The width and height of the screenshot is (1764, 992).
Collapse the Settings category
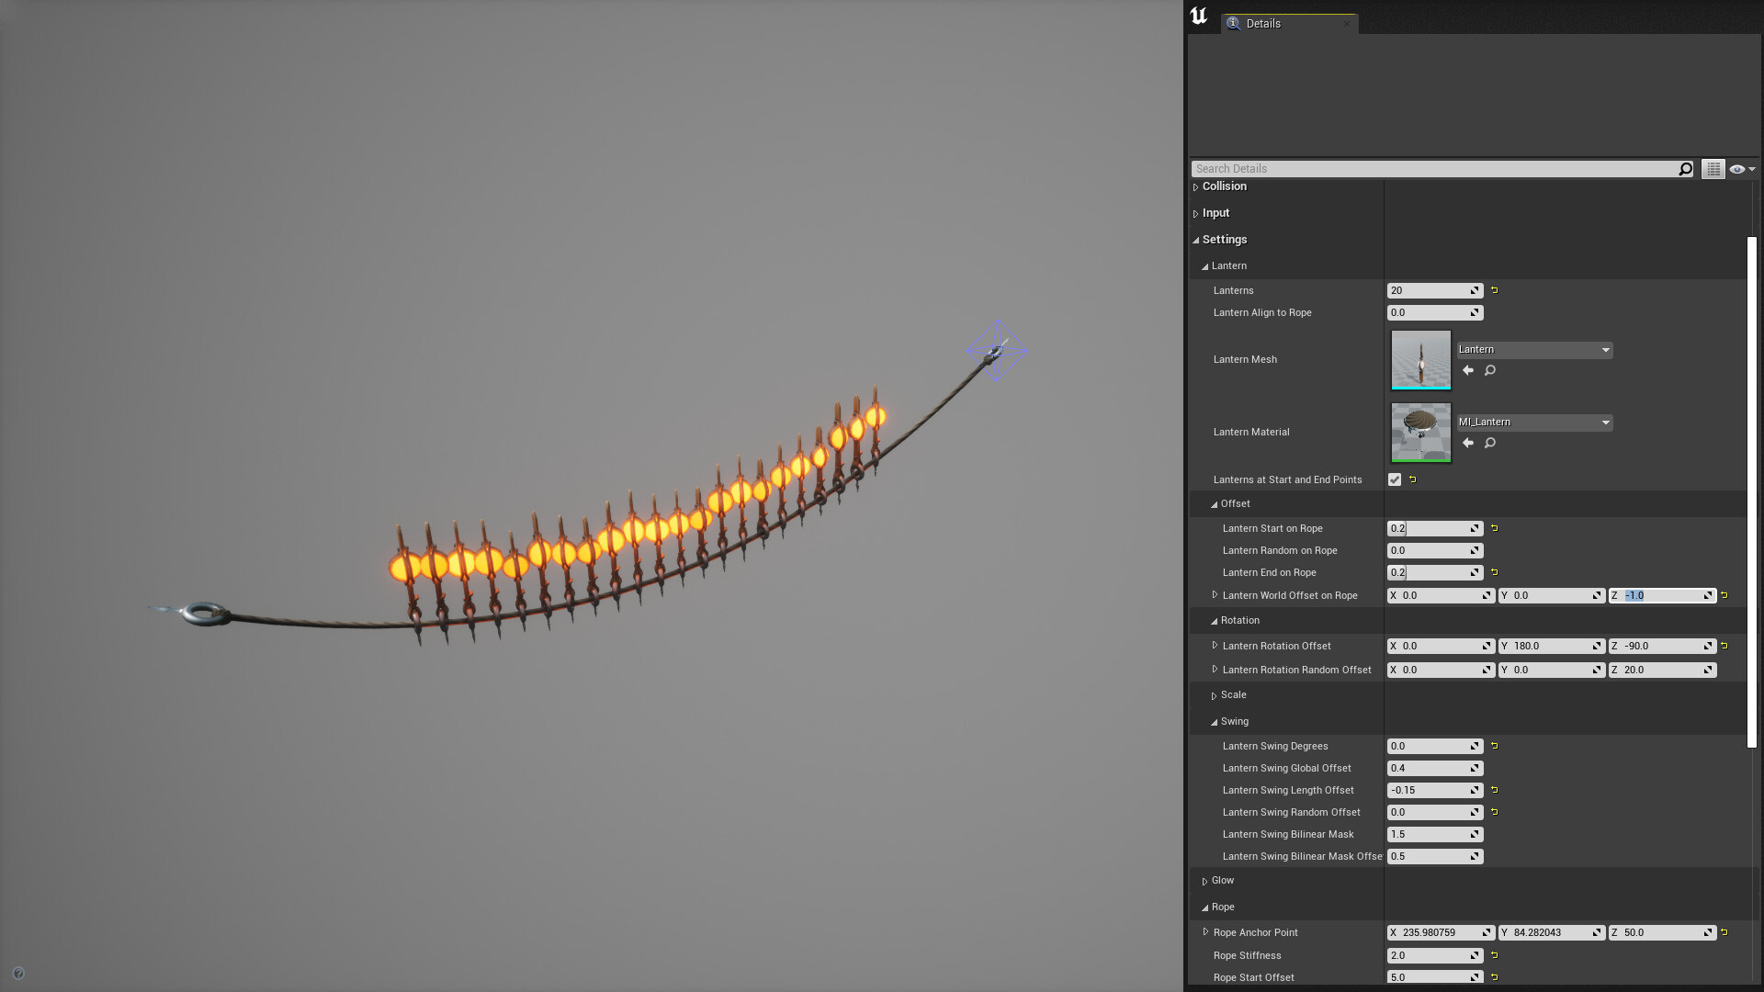(1197, 240)
